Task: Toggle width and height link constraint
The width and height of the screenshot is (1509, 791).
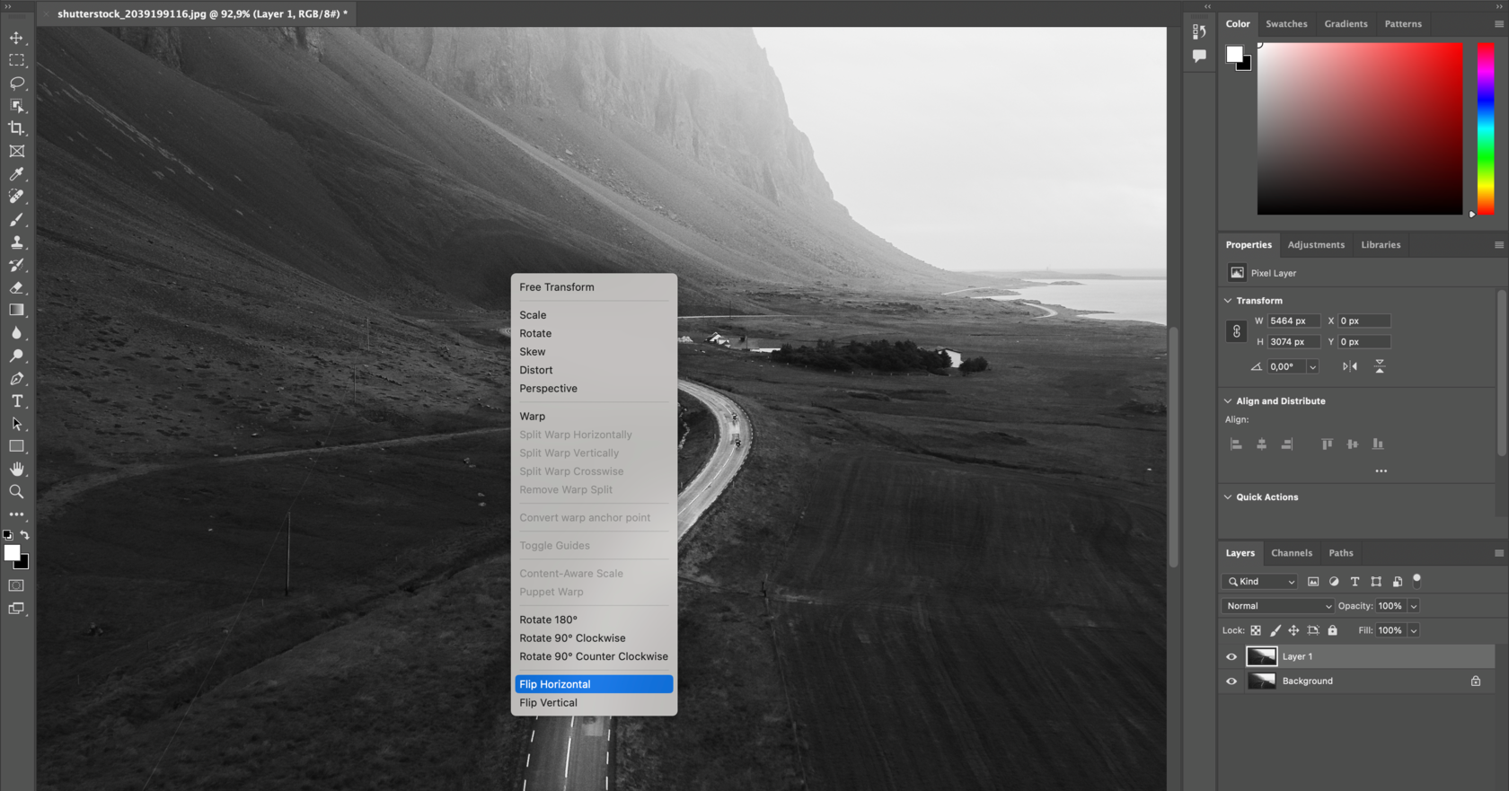Action: point(1236,331)
